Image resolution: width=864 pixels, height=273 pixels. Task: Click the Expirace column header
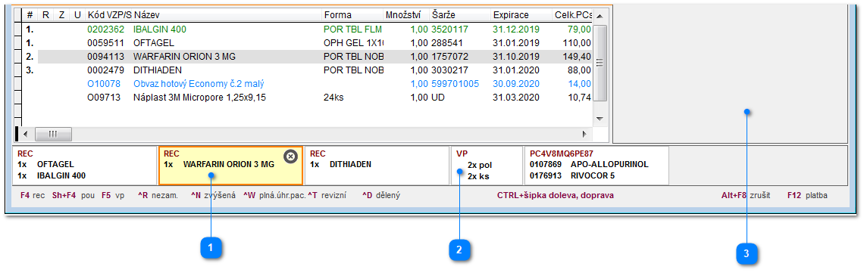pos(521,15)
